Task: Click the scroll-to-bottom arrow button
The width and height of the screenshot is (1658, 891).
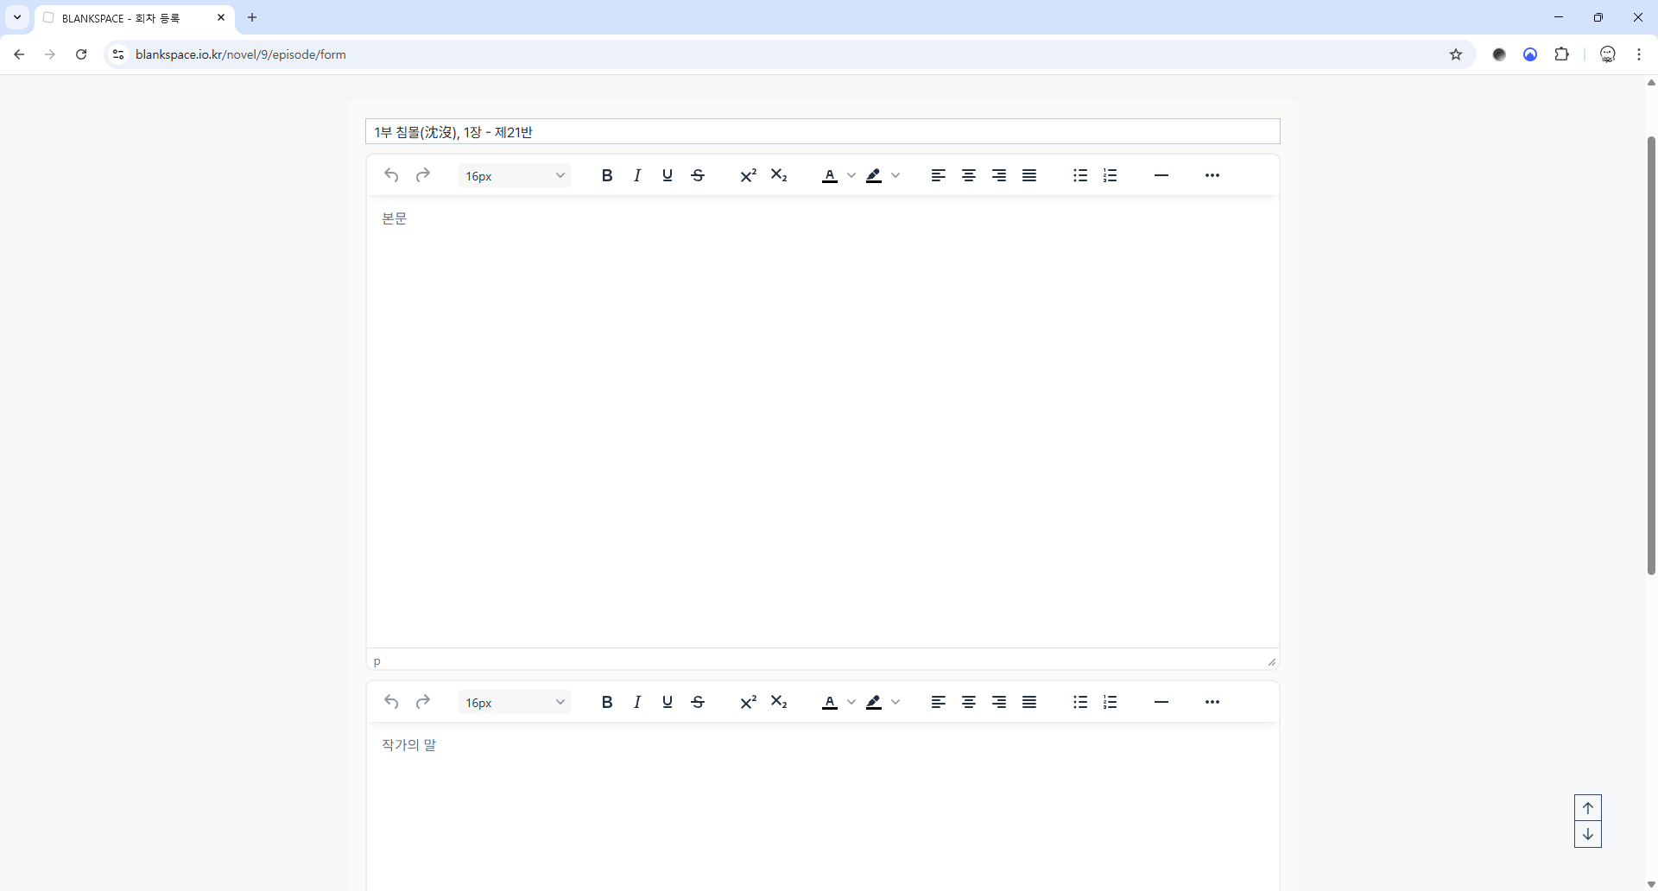Action: pos(1587,834)
